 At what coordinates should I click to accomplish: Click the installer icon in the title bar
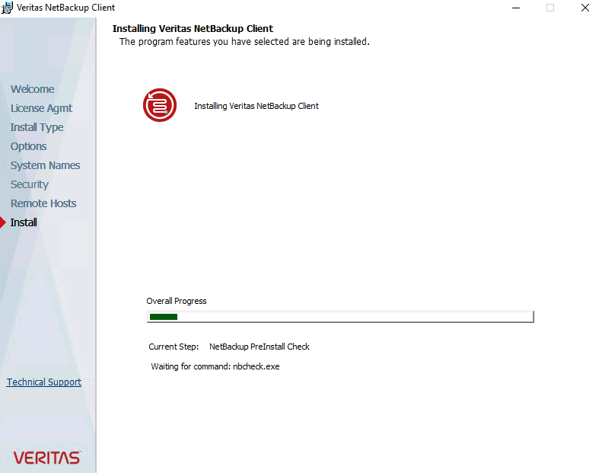(x=8, y=8)
